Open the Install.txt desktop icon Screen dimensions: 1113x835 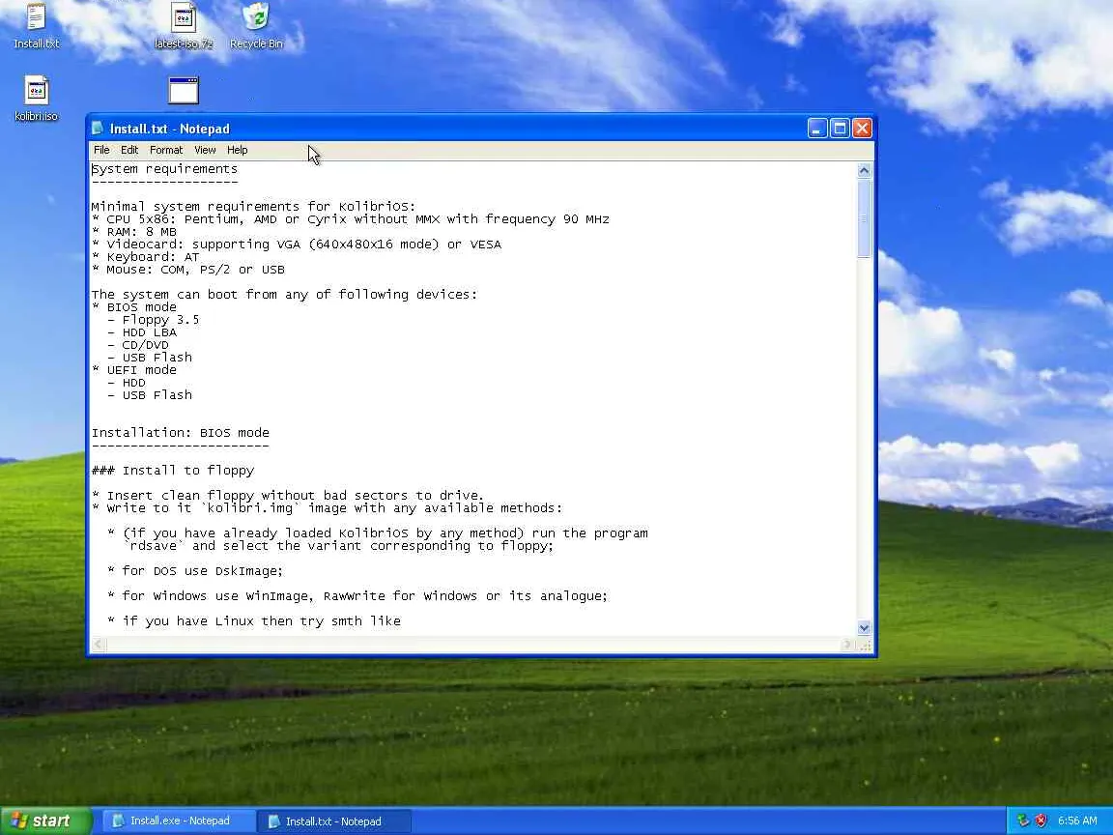pyautogui.click(x=36, y=26)
